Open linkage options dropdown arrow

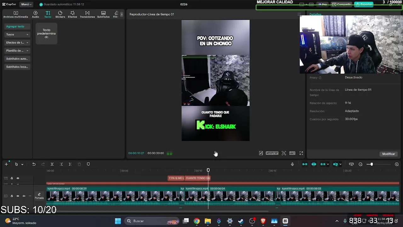pyautogui.click(x=328, y=164)
